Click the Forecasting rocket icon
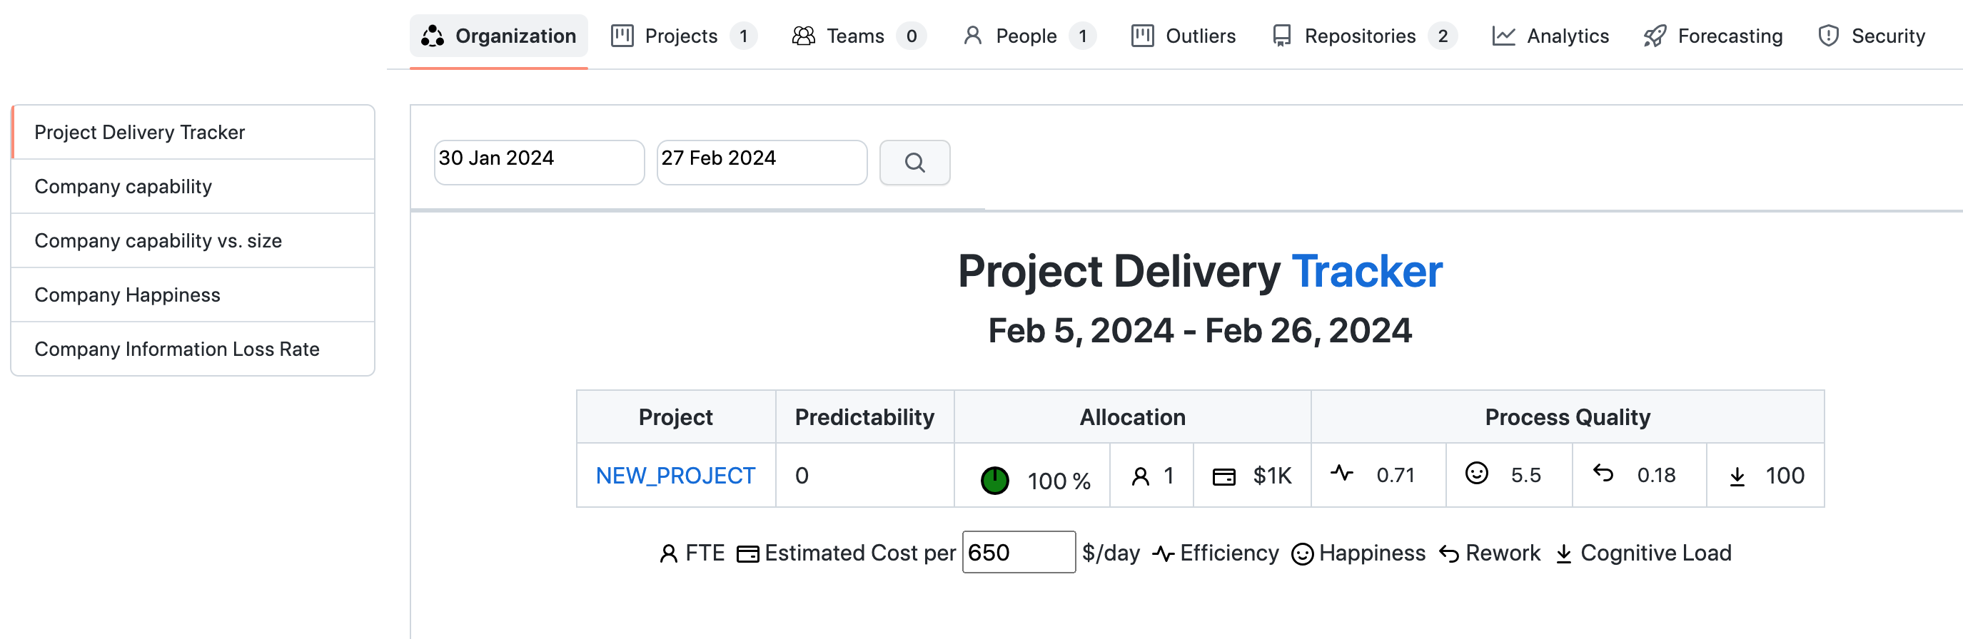This screenshot has height=639, width=1963. coord(1655,36)
